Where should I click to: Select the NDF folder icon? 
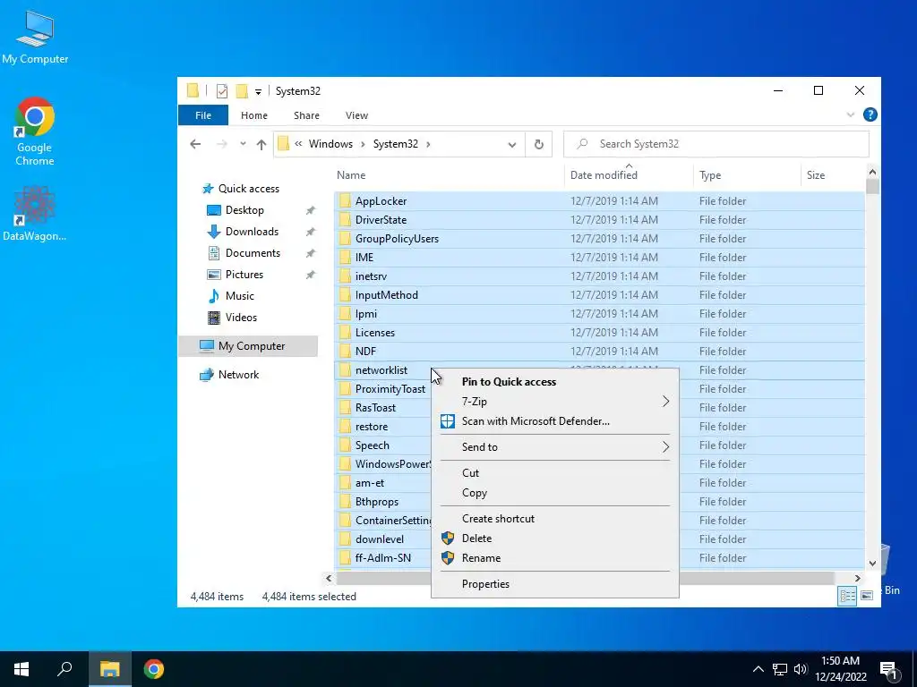(345, 351)
